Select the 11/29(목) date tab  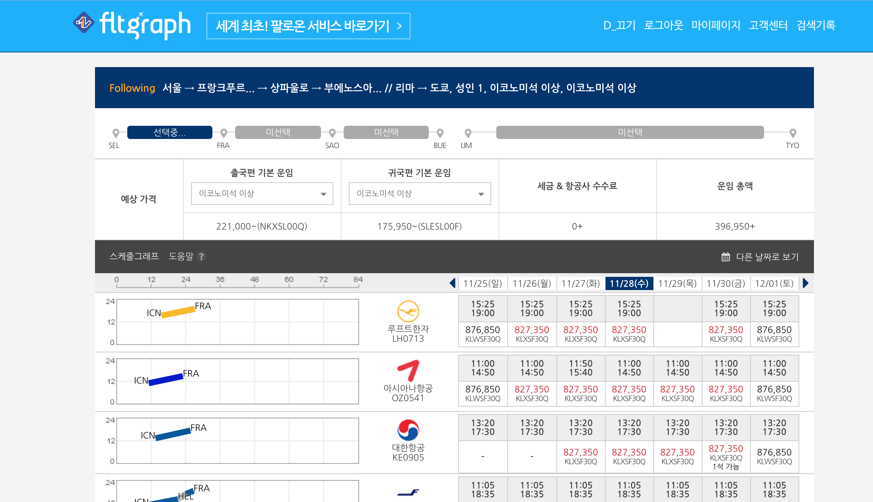point(677,283)
